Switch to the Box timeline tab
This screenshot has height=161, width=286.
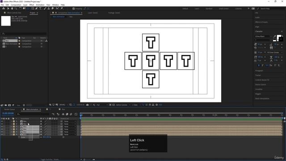(x=63, y=109)
